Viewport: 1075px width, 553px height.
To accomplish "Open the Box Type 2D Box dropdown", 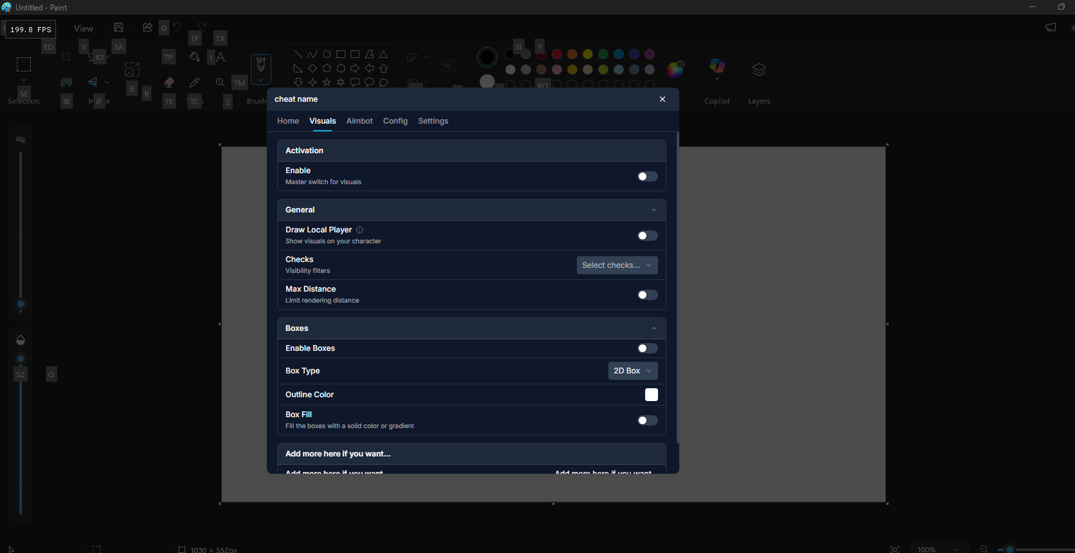I will tap(632, 371).
